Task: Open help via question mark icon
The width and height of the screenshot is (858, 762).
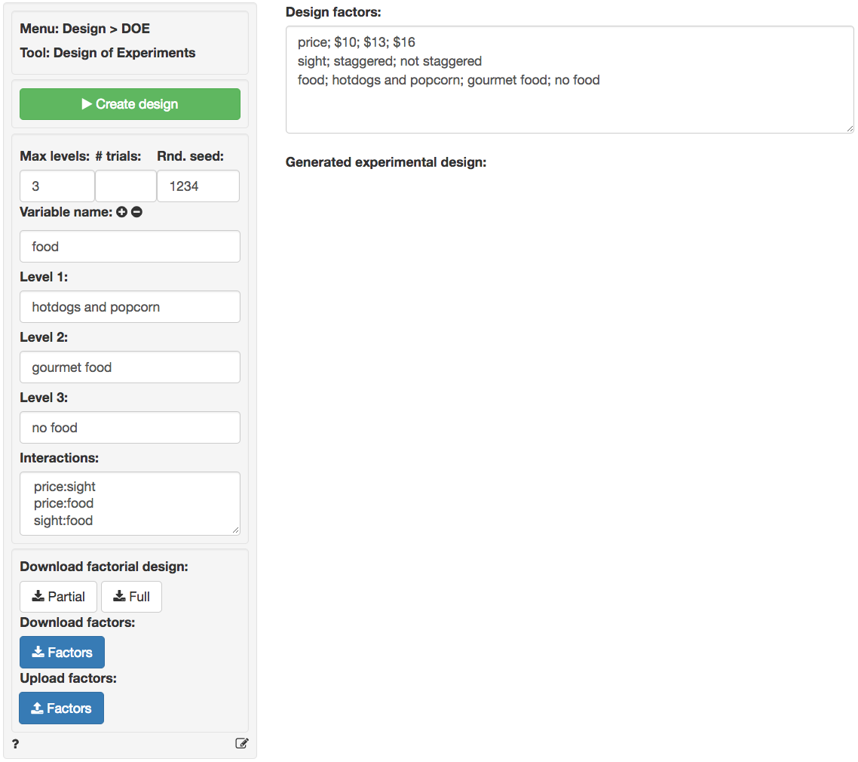Action: (x=16, y=744)
